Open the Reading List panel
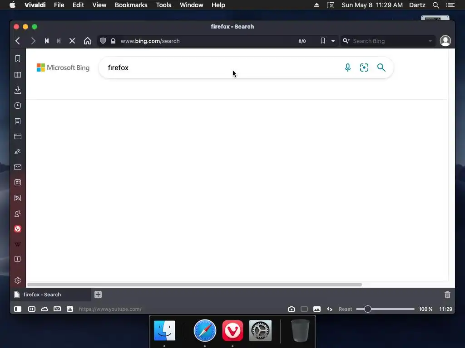Screen dimensions: 465x348 click(x=18, y=75)
